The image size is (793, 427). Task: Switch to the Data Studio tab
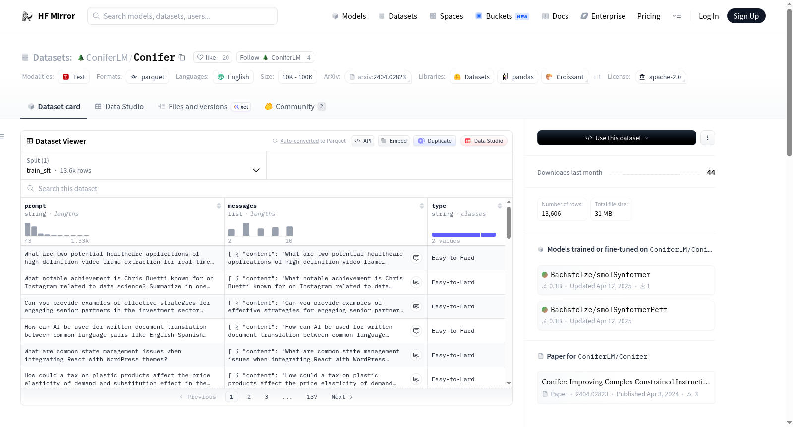click(x=119, y=107)
